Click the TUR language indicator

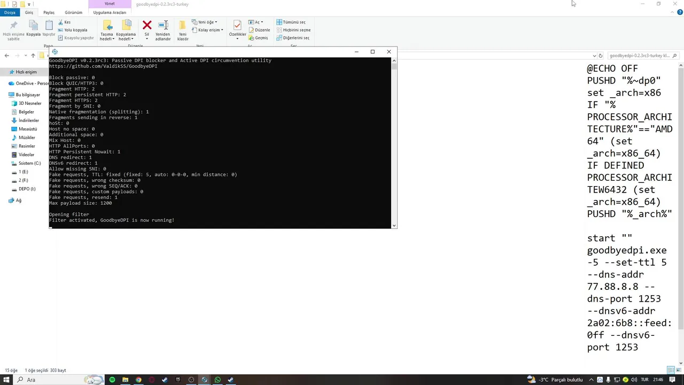point(644,380)
